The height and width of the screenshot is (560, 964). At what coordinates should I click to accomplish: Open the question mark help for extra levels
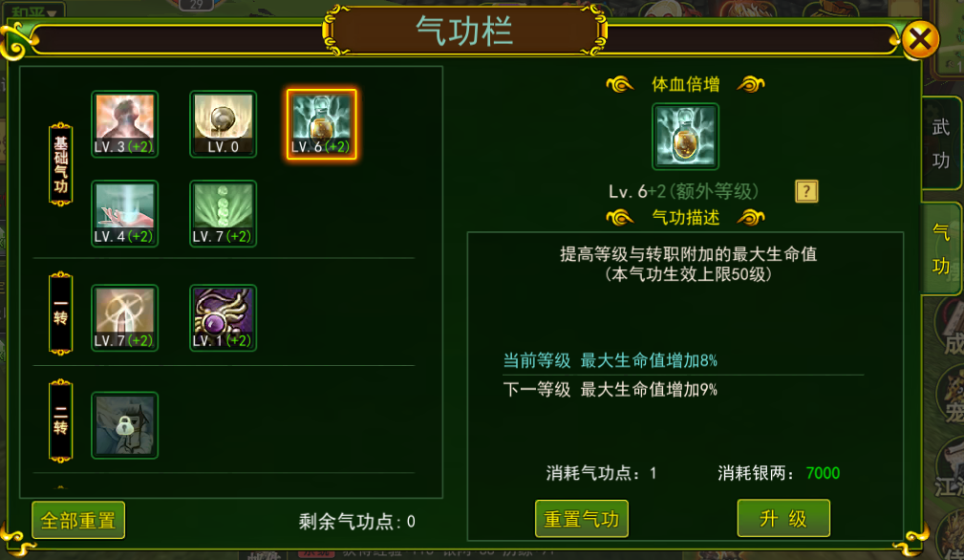(x=806, y=191)
